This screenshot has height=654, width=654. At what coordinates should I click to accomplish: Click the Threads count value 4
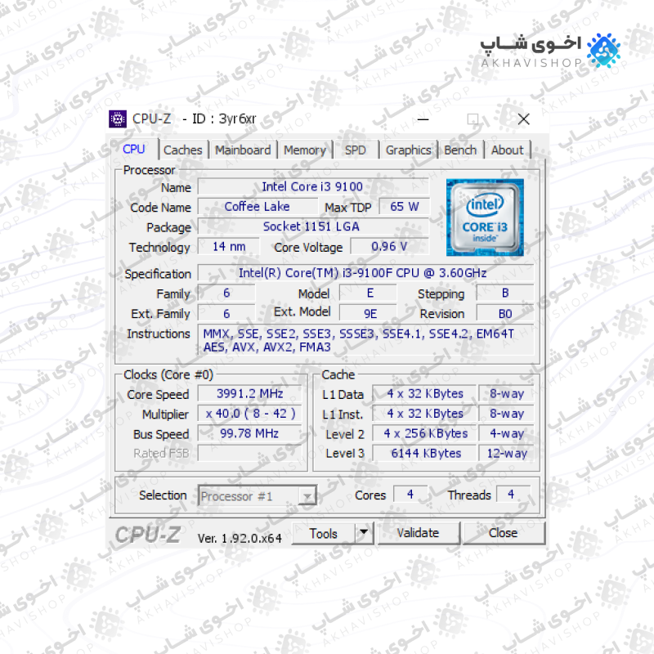pyautogui.click(x=513, y=495)
